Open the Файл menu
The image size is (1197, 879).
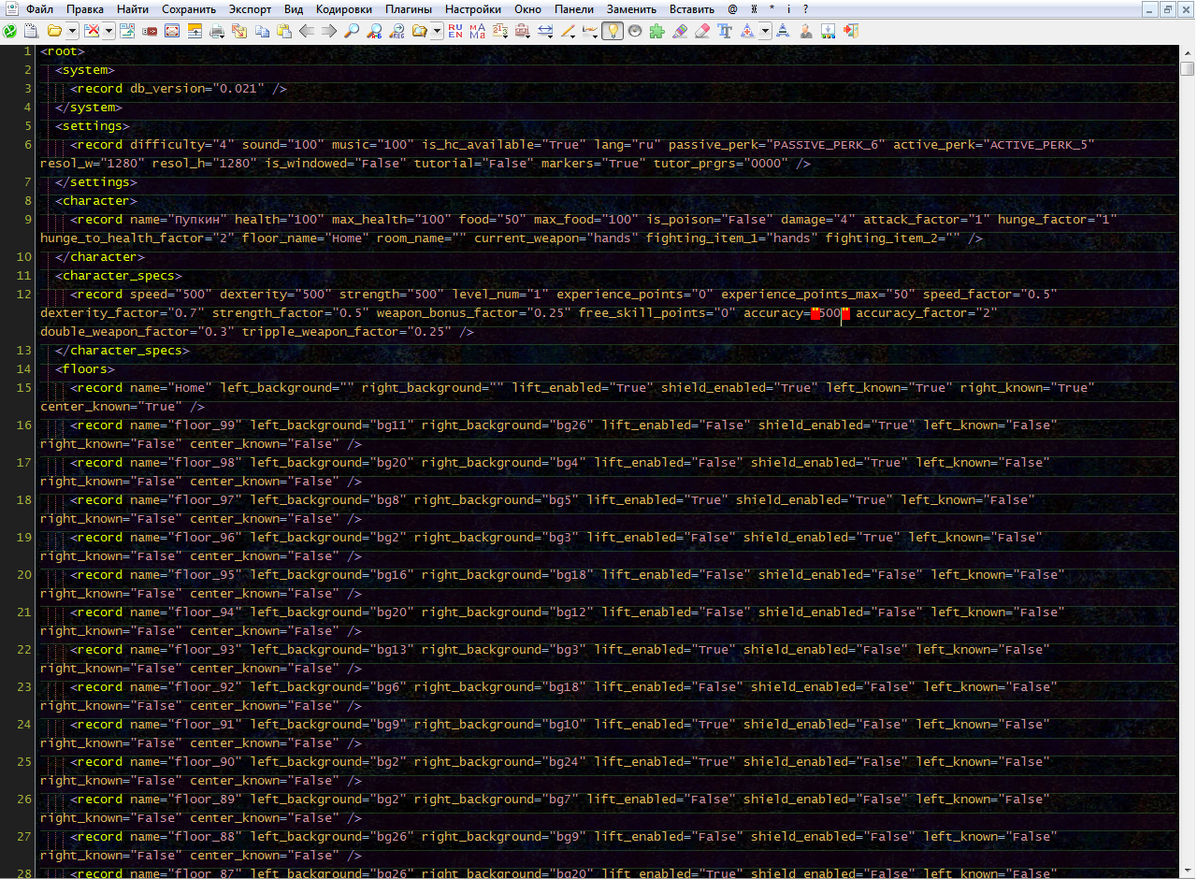40,9
